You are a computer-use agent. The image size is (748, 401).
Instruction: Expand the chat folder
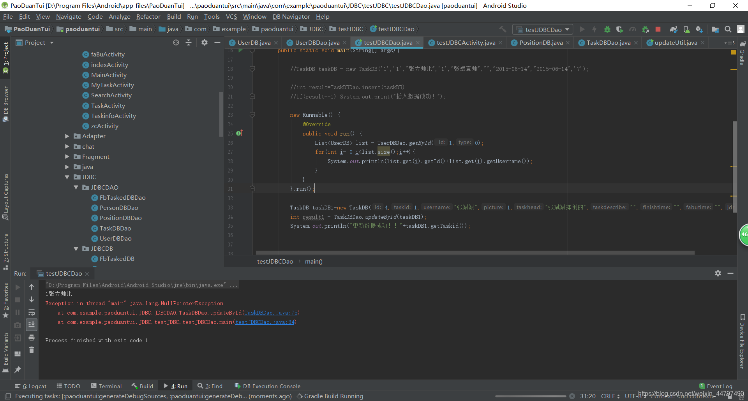(67, 146)
